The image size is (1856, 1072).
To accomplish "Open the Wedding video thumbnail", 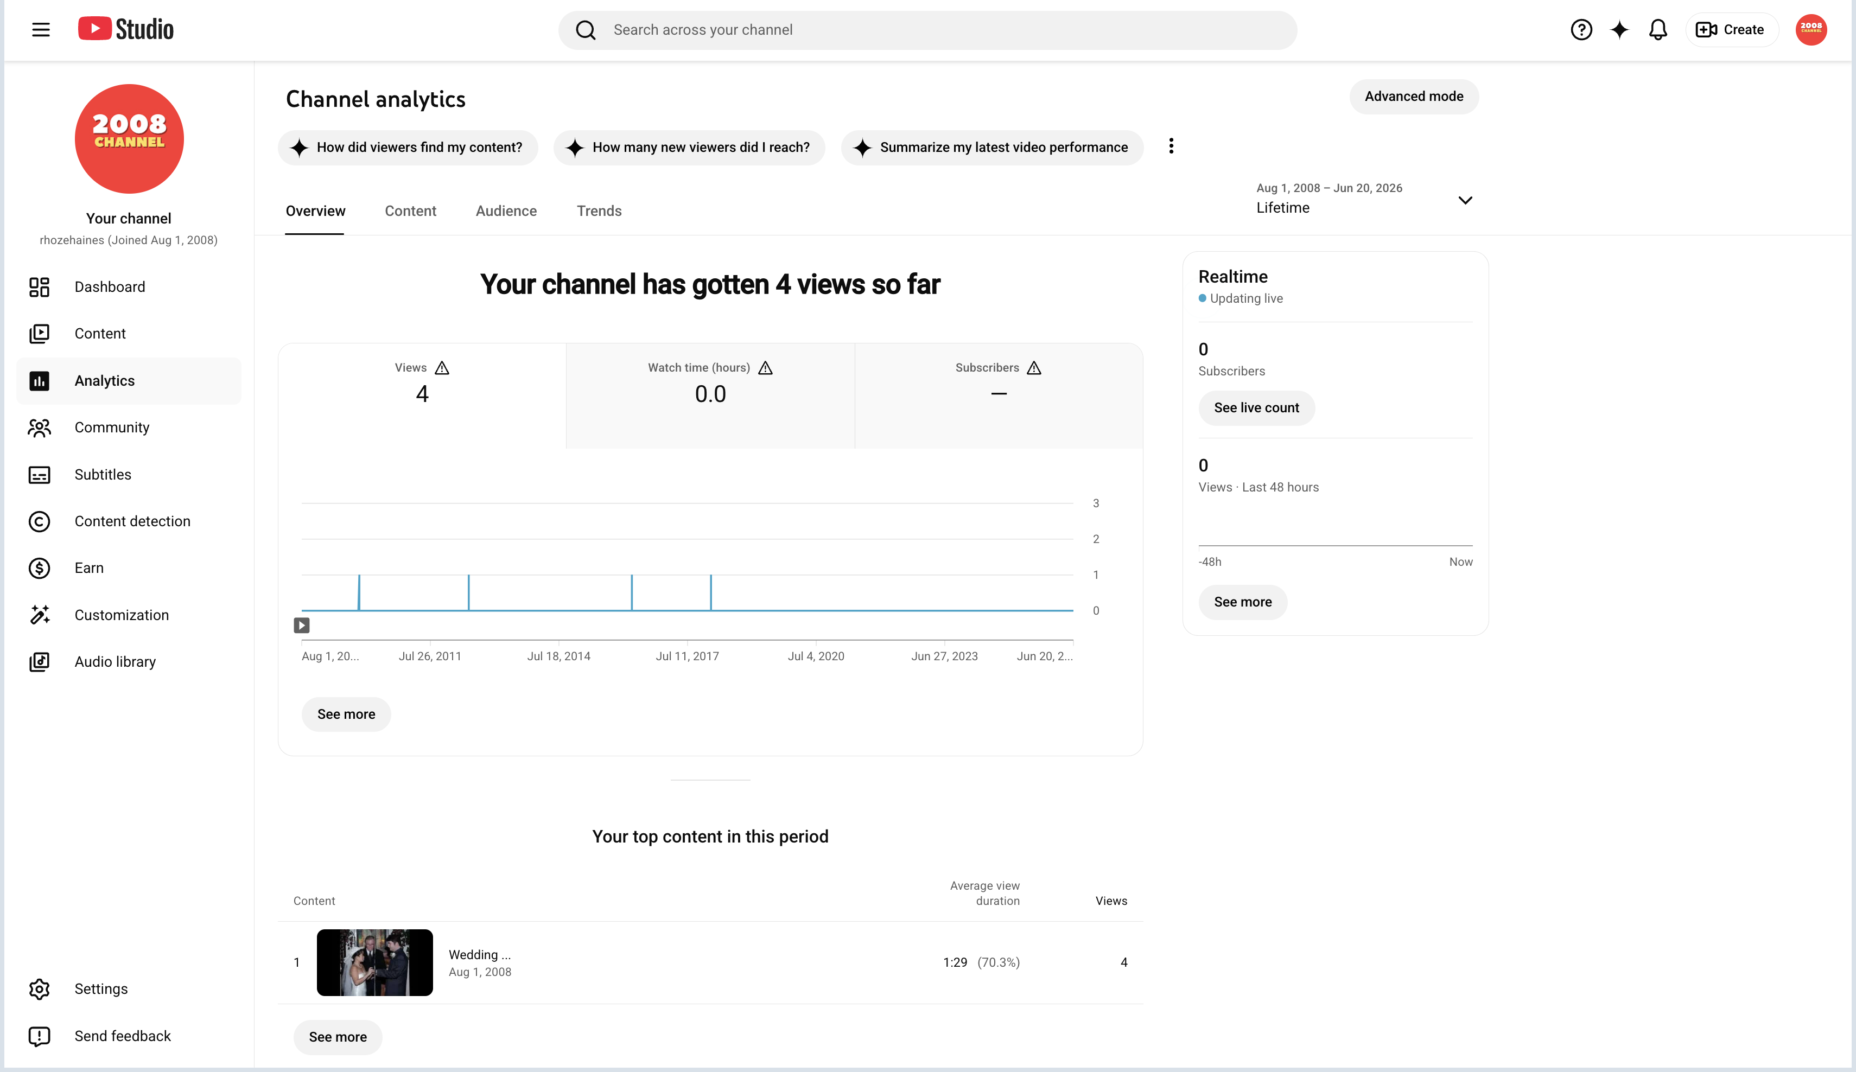I will pyautogui.click(x=374, y=962).
